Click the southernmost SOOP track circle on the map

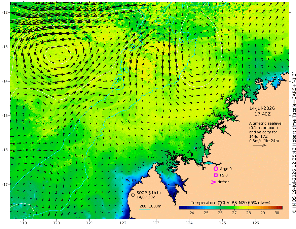point(134,181)
